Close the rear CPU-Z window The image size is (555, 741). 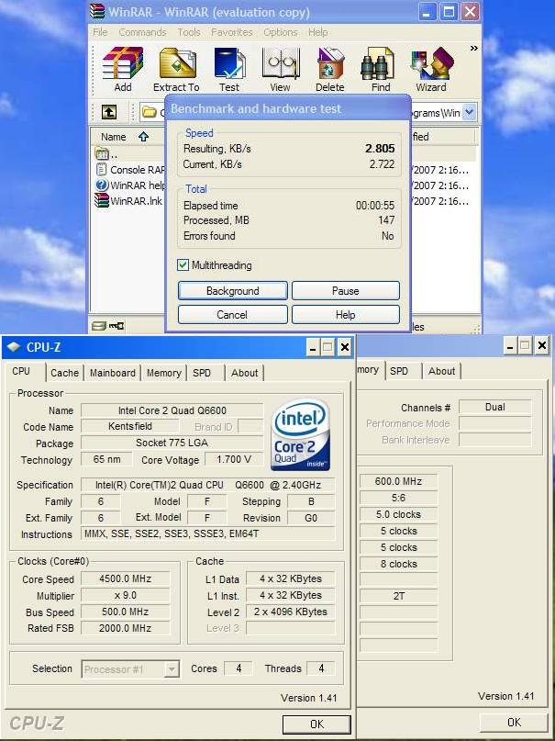coord(542,346)
